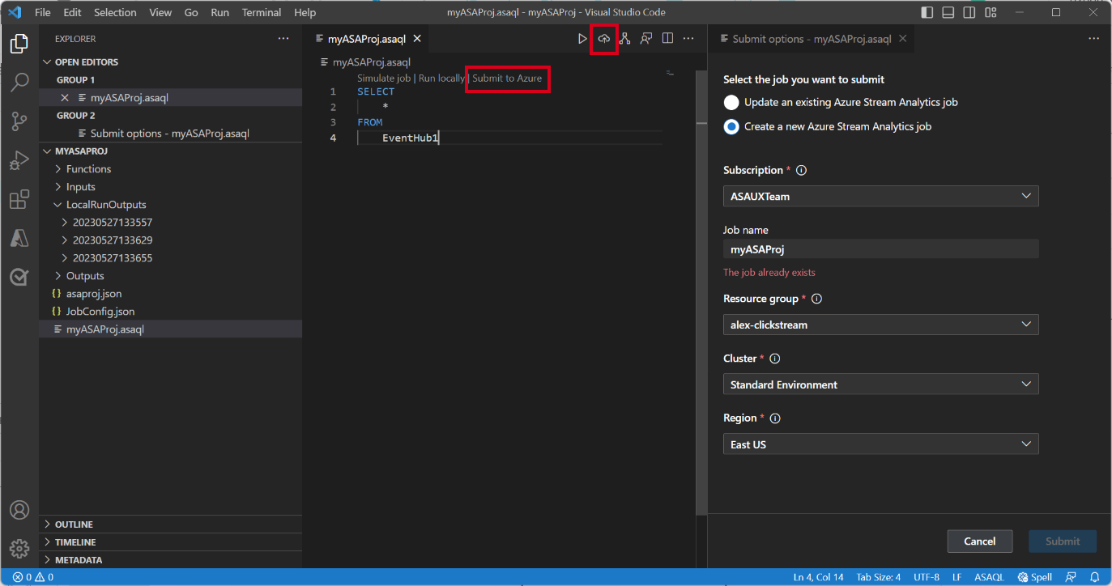The height and width of the screenshot is (586, 1112).
Task: Open the Azure extension icon in Activity Bar
Action: point(19,238)
